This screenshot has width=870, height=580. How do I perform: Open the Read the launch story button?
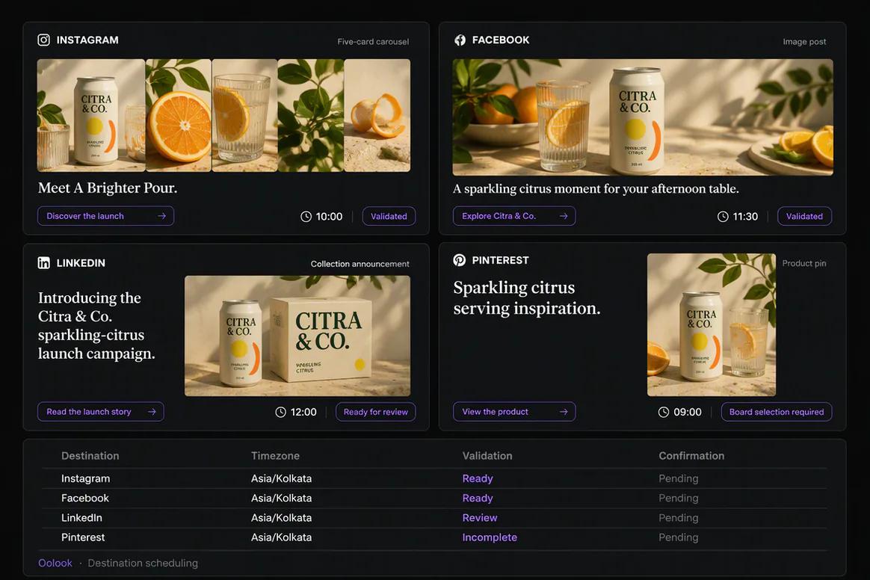[x=100, y=412]
